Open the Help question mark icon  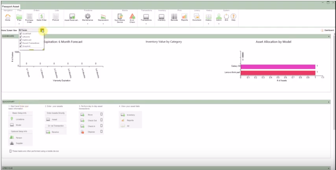(x=233, y=17)
